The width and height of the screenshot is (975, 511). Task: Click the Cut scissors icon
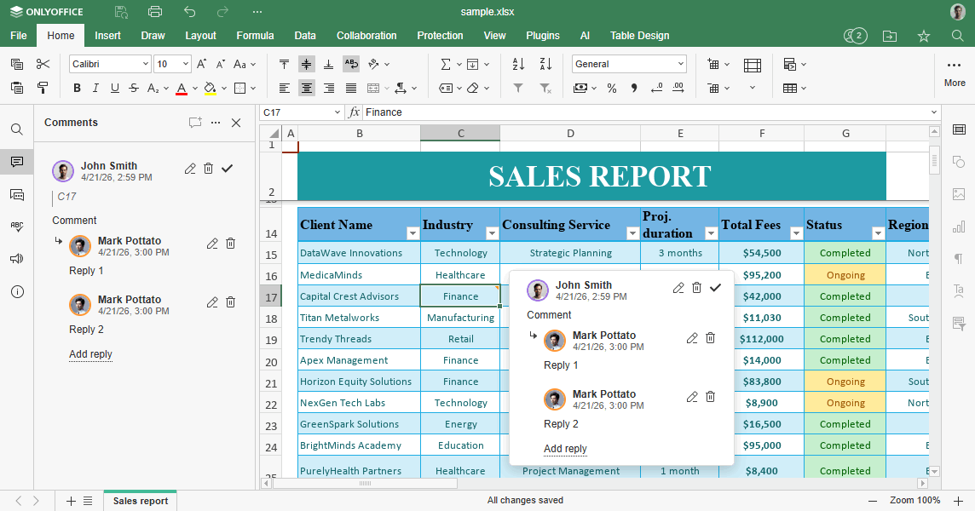43,64
